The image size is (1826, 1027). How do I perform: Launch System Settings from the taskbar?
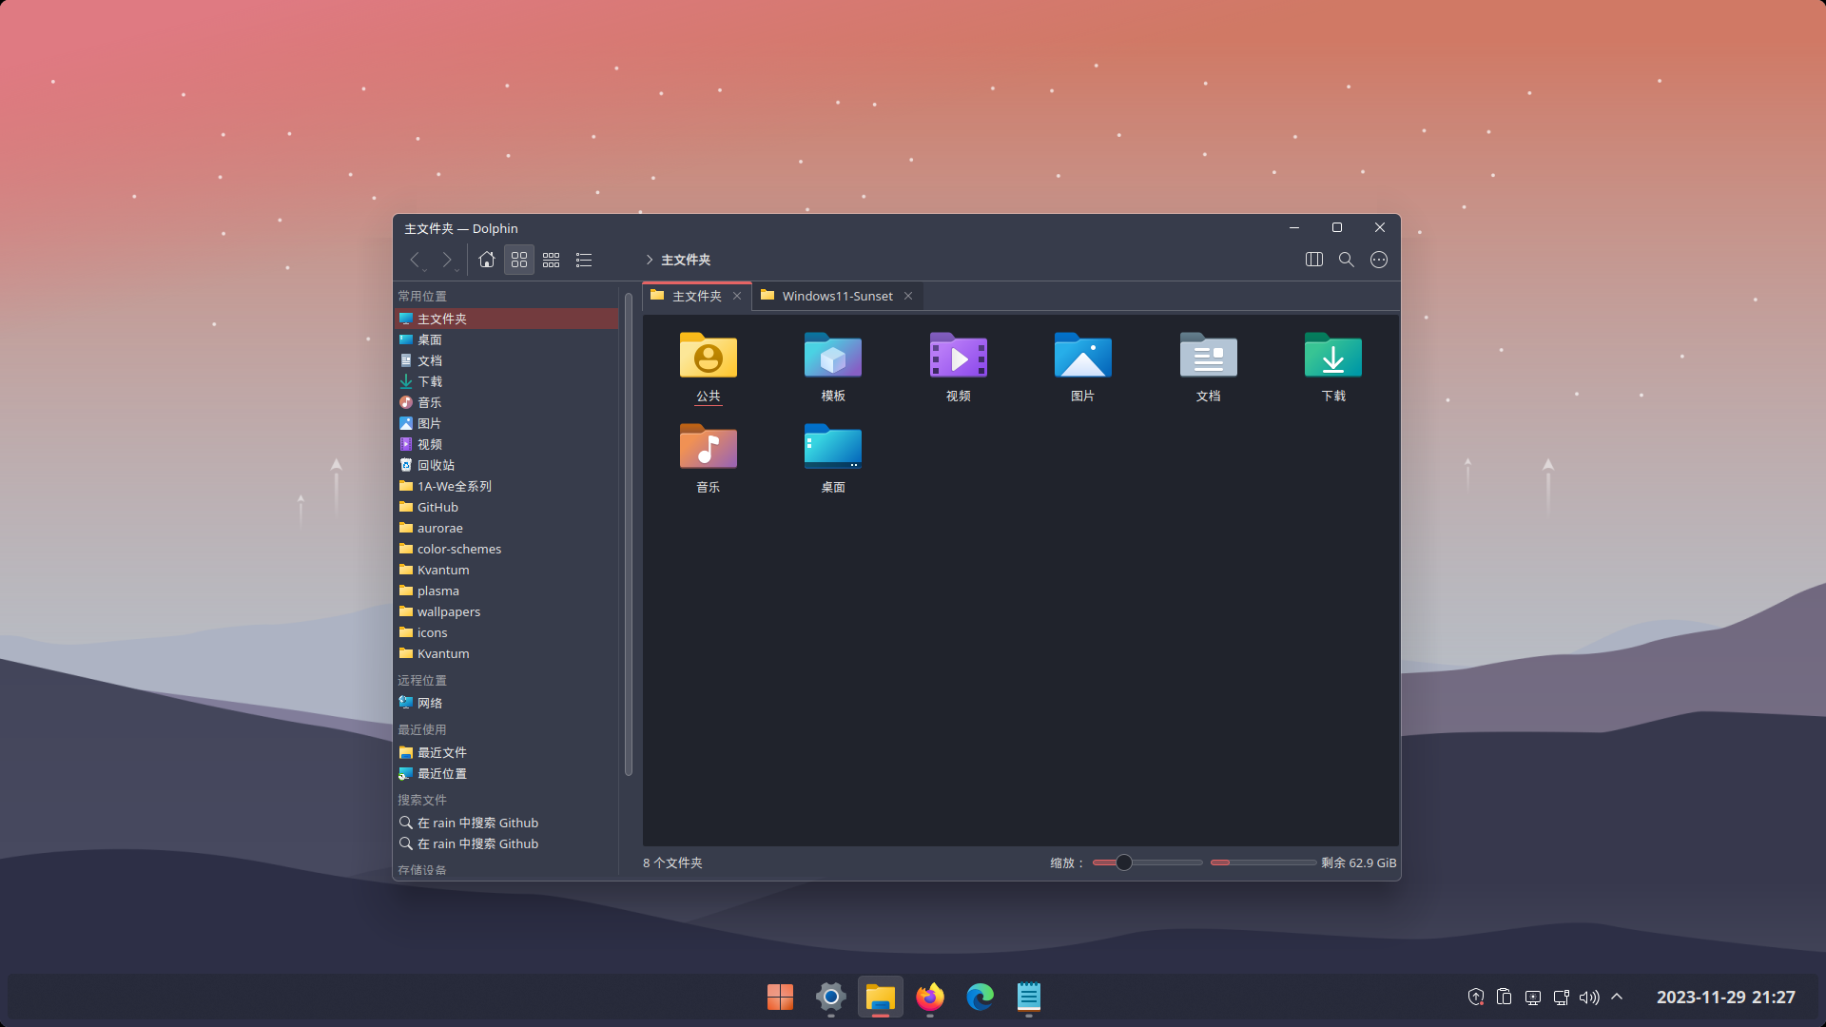[x=830, y=997]
